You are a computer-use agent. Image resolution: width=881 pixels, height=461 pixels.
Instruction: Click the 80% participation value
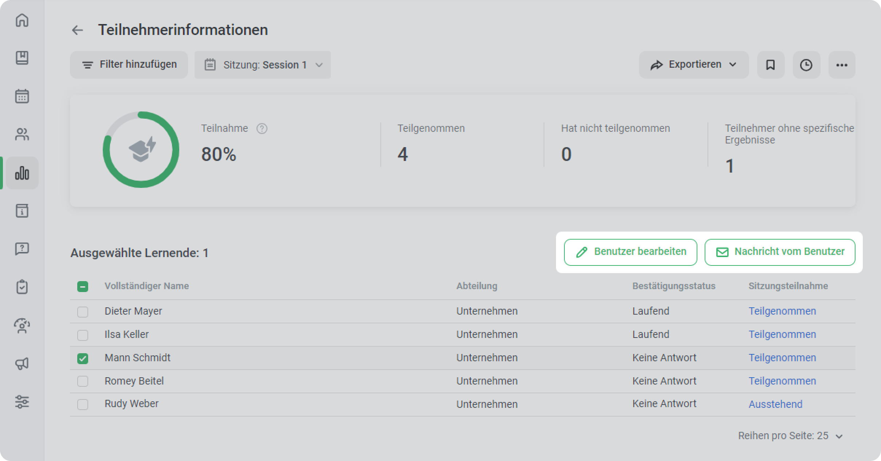(x=219, y=154)
